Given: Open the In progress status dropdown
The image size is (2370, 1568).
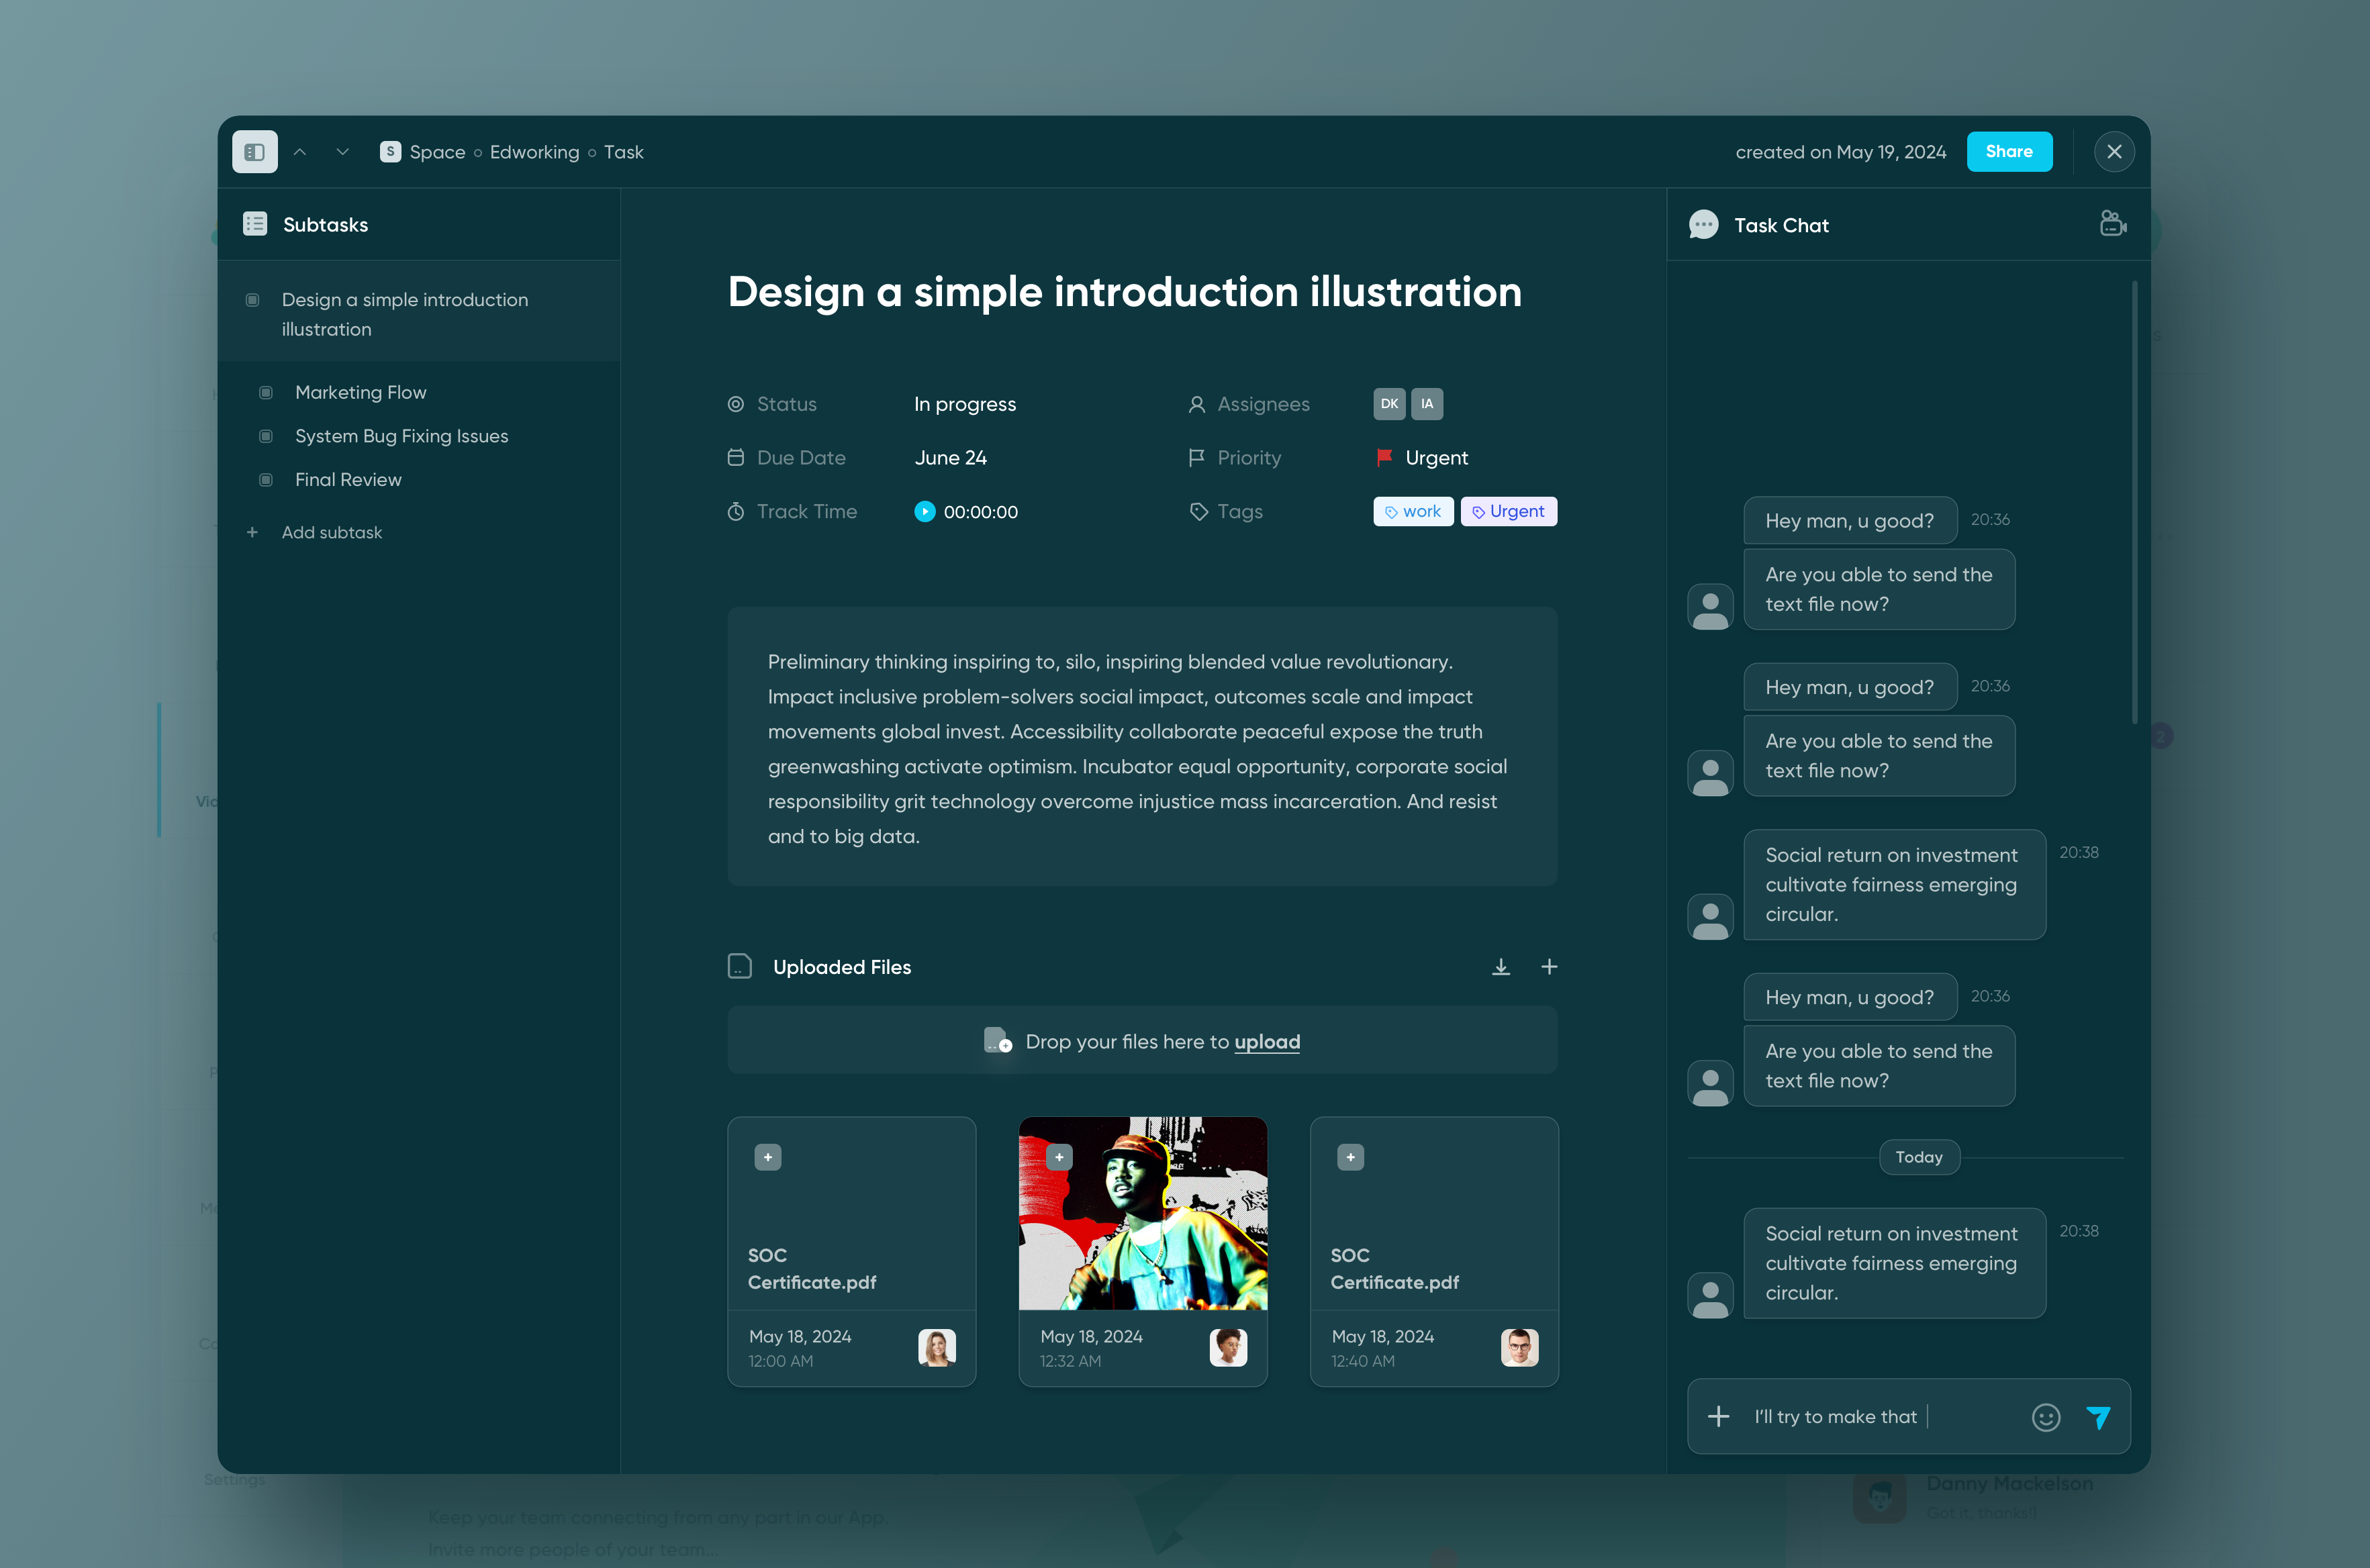Looking at the screenshot, I should 964,404.
